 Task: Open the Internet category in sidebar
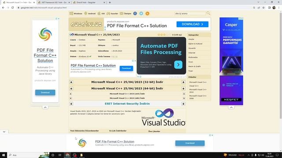[x=192, y=53]
